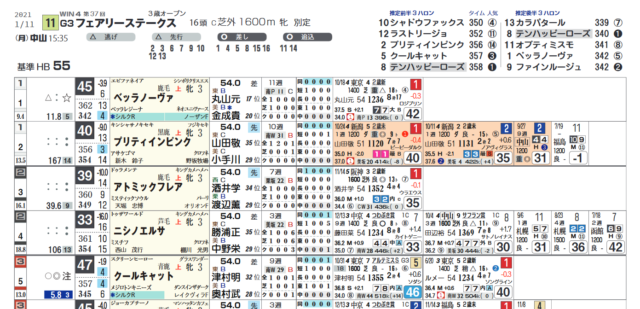Click winner name サトノレイナス in サフラン賞 result
This screenshot has width=640, height=309.
point(496,237)
